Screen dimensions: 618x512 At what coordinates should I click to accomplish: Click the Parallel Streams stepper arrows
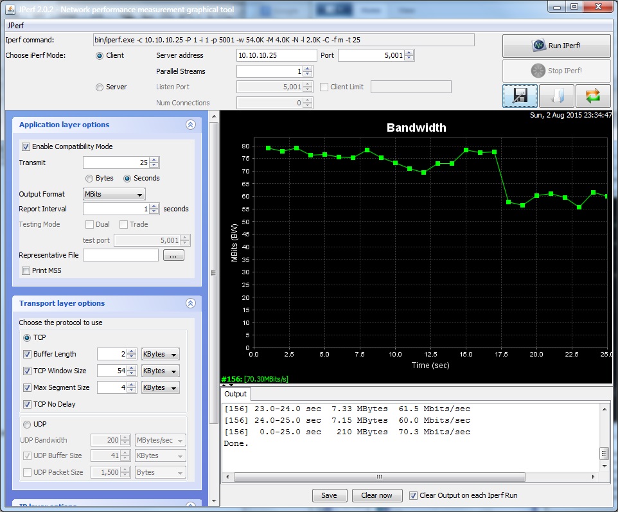(x=308, y=71)
